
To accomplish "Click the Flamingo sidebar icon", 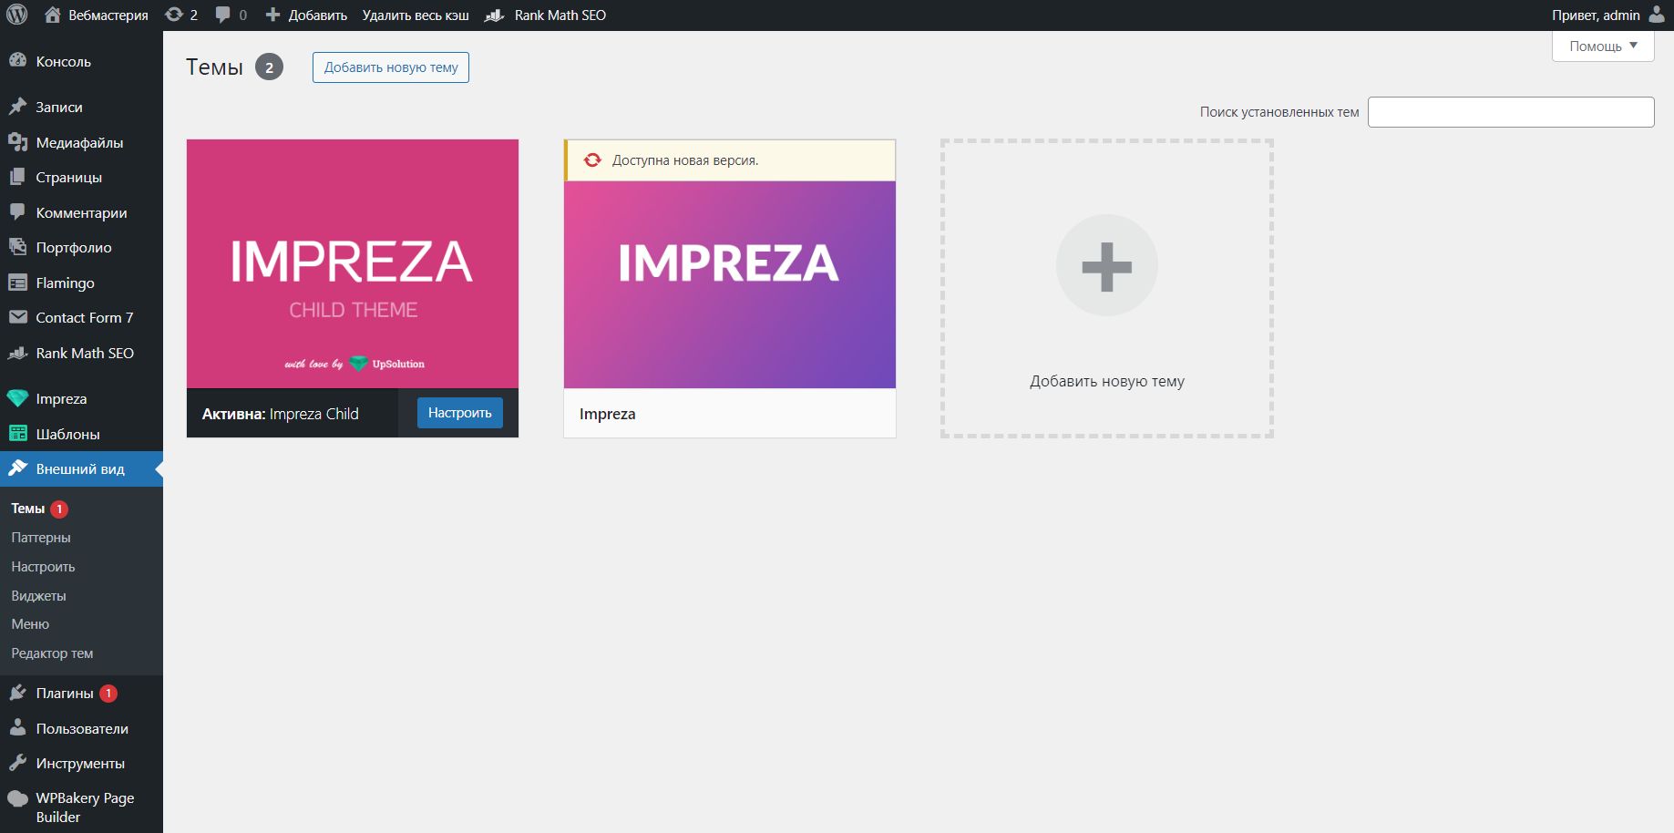I will tap(17, 283).
